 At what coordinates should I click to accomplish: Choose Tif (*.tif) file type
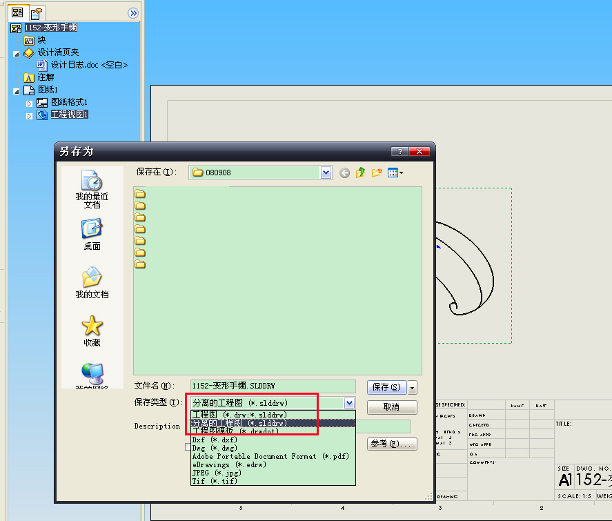[273, 481]
